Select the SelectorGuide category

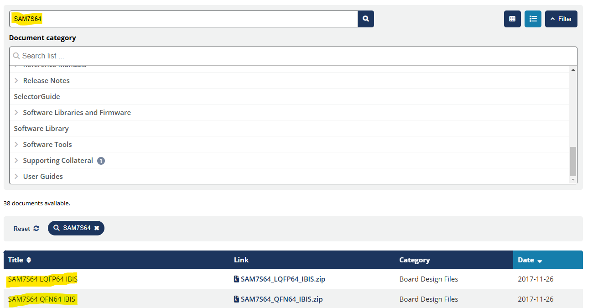pos(37,97)
